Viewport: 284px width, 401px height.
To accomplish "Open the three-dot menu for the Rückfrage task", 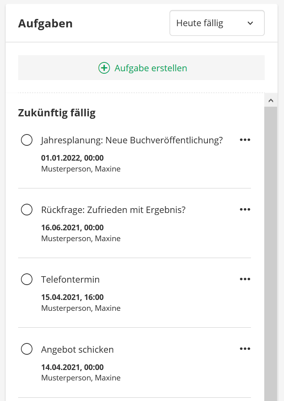I will click(x=245, y=209).
